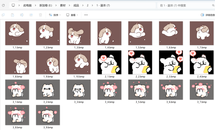Click the computer monitor icon in address bar
The height and width of the screenshot is (130, 215).
click(13, 5)
